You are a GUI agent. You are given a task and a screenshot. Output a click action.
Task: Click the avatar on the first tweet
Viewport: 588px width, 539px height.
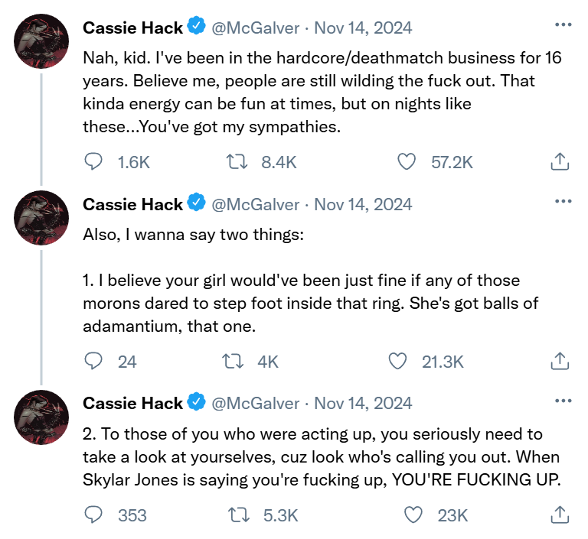(x=42, y=41)
